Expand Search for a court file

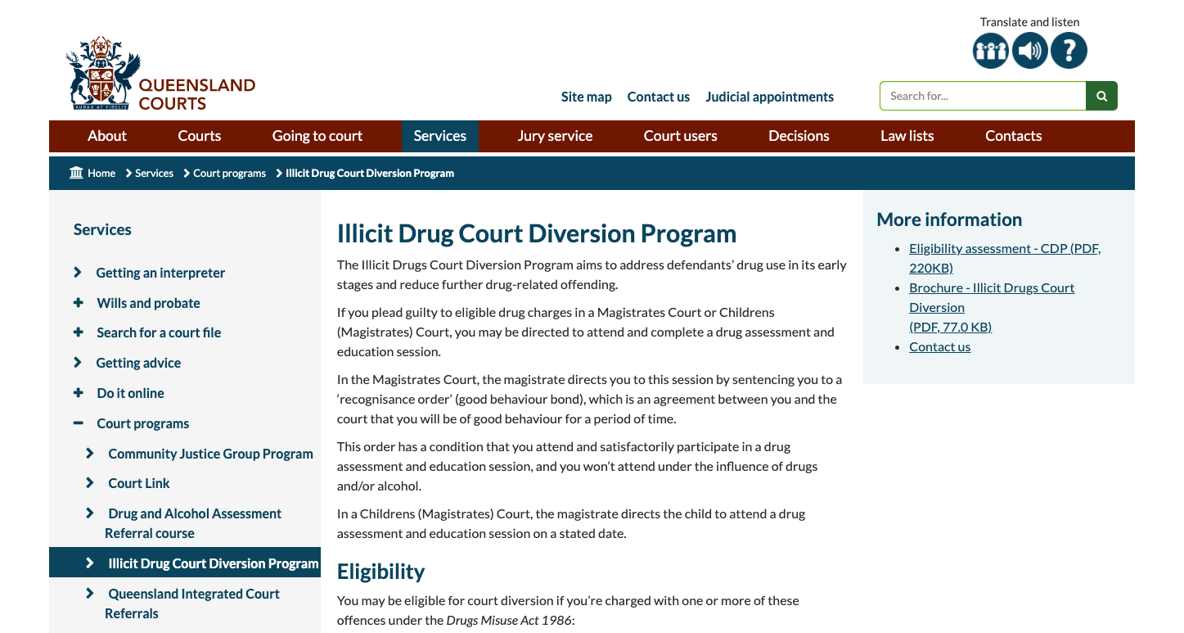point(79,332)
